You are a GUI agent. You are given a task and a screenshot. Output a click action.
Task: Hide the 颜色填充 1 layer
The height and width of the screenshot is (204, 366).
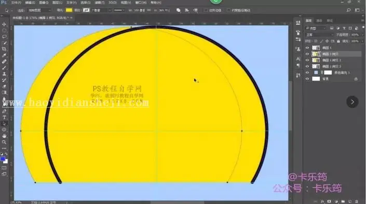click(307, 72)
